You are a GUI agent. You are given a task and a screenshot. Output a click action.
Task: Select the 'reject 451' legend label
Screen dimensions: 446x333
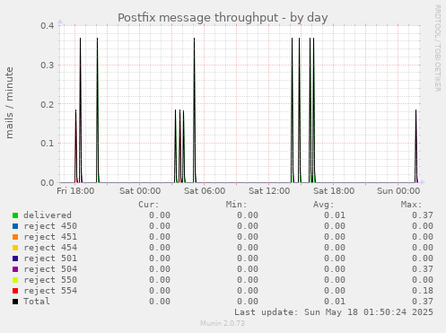pos(50,237)
